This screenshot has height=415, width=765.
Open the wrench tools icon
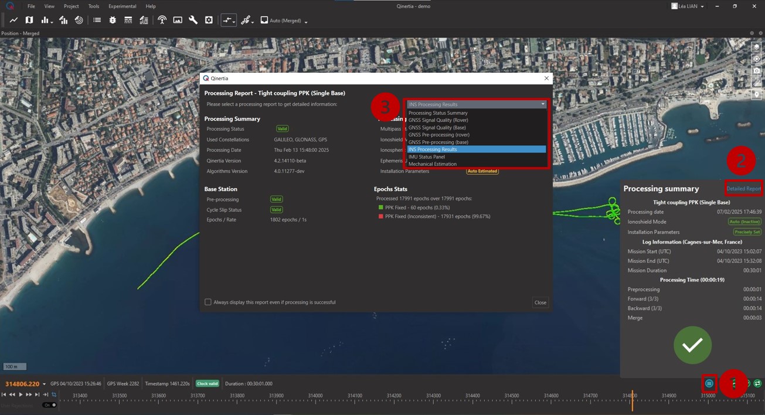click(193, 21)
